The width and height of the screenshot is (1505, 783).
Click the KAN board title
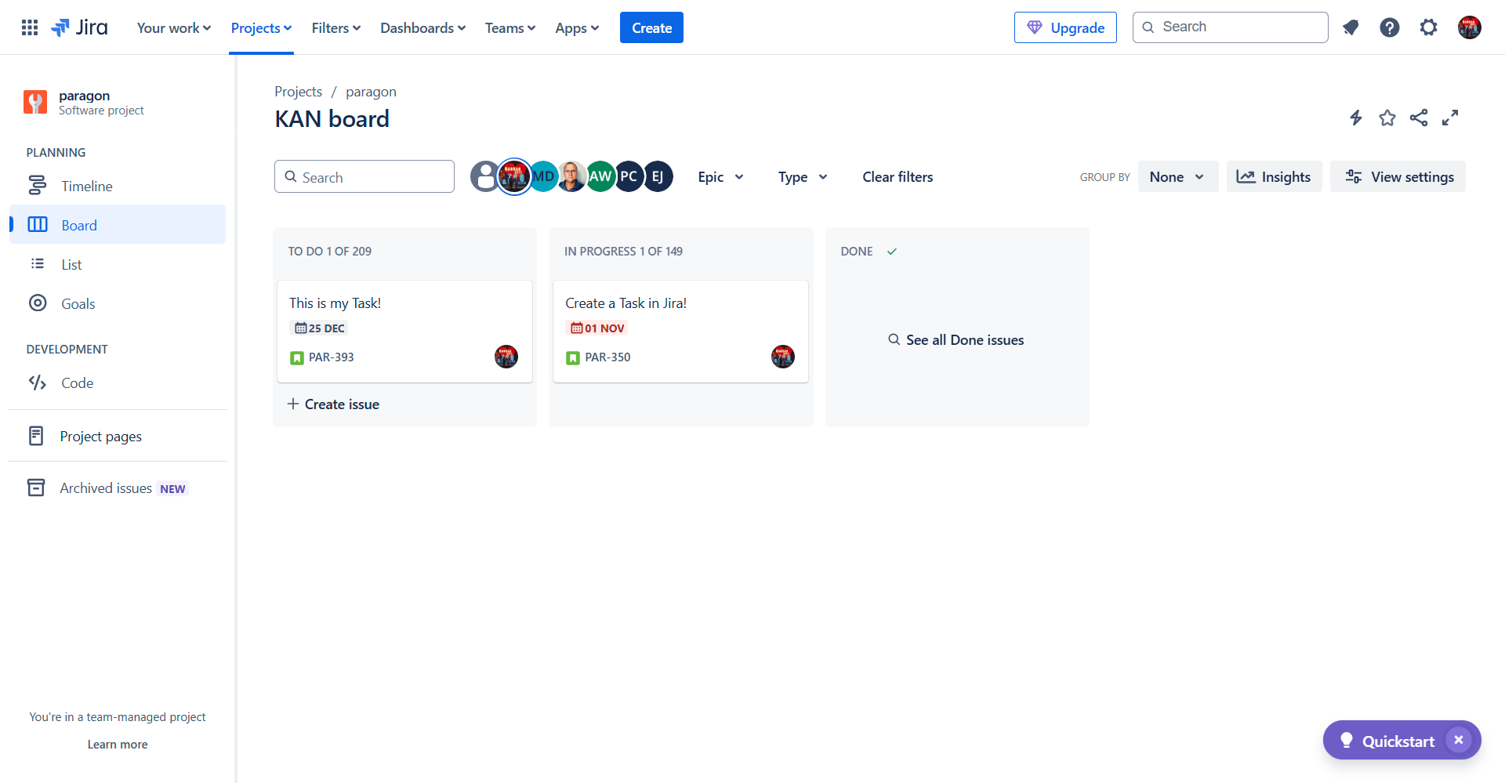click(x=332, y=119)
